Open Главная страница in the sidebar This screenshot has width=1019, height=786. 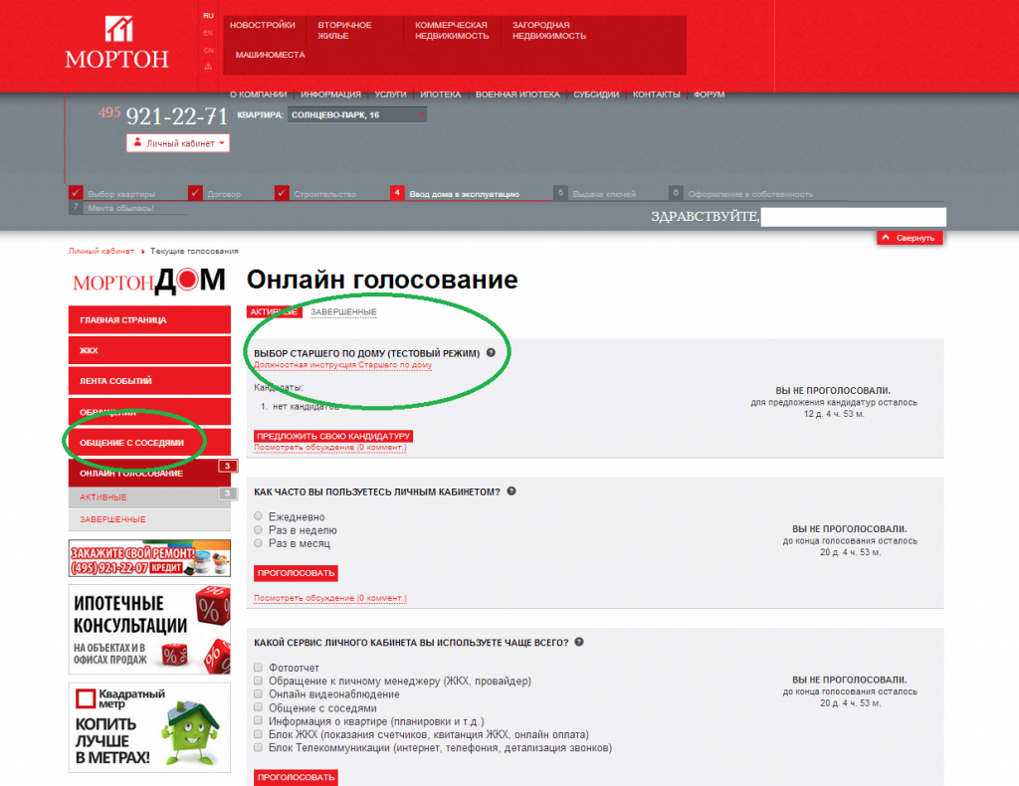click(149, 319)
